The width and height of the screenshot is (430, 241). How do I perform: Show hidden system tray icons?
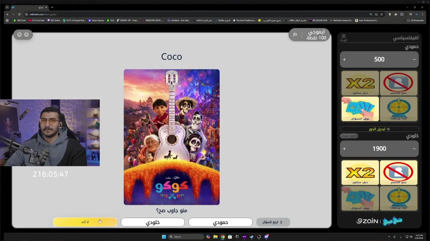click(x=389, y=237)
